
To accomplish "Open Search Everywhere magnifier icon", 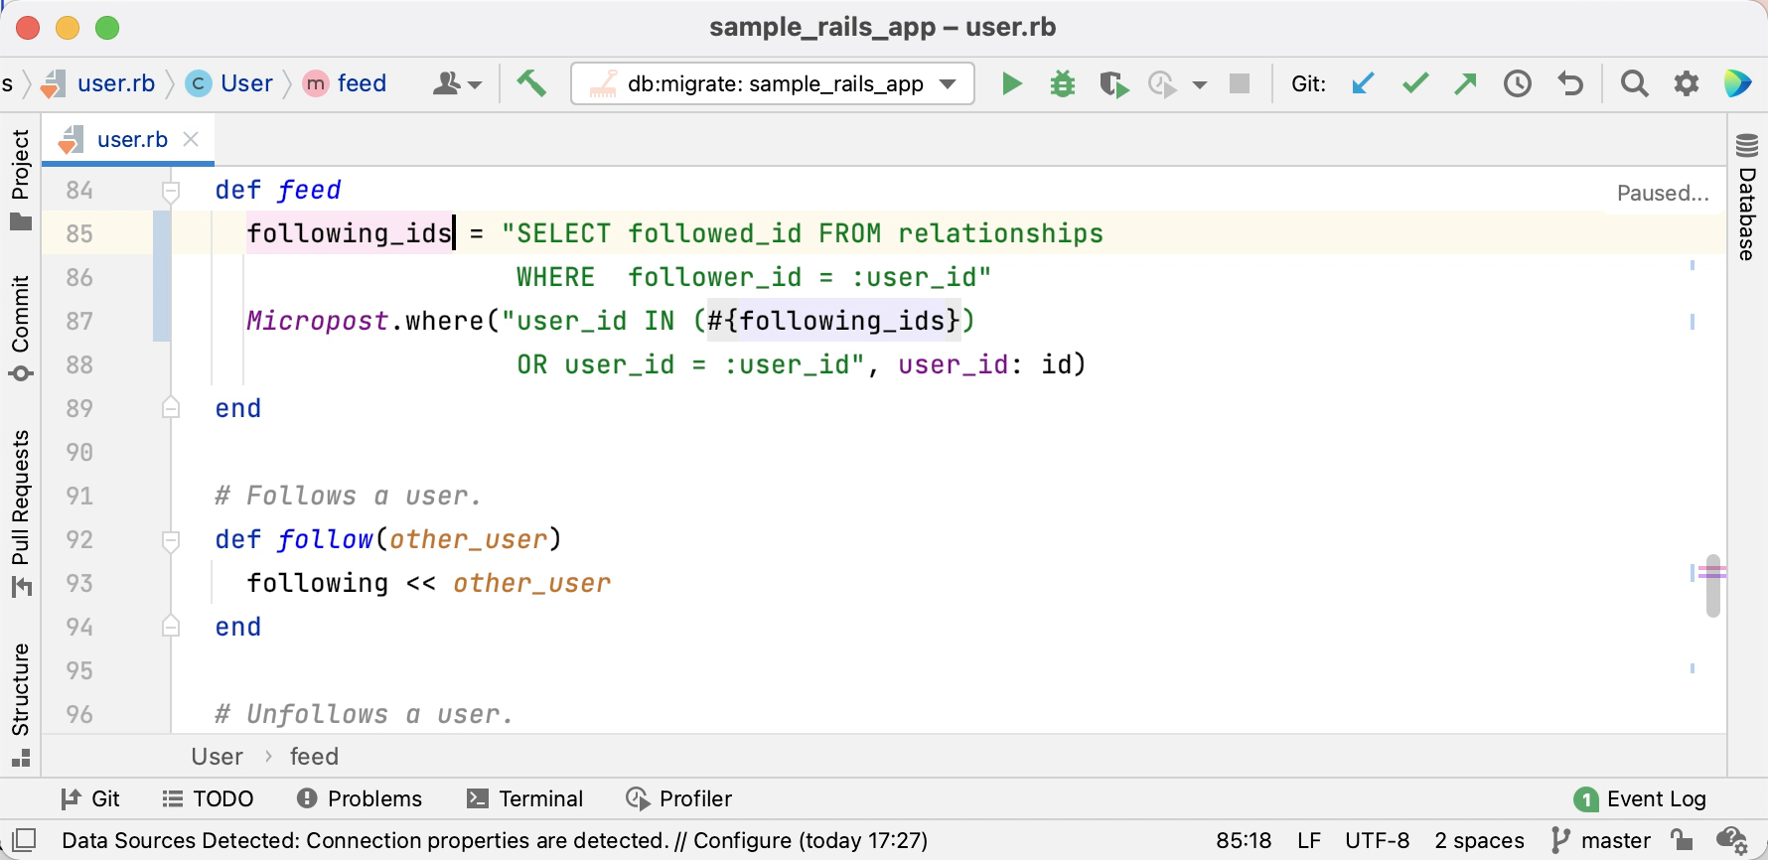I will 1634,83.
